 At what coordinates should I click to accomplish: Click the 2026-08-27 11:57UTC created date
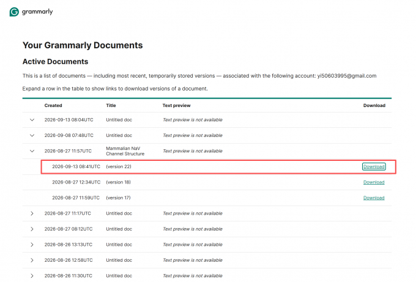click(68, 151)
